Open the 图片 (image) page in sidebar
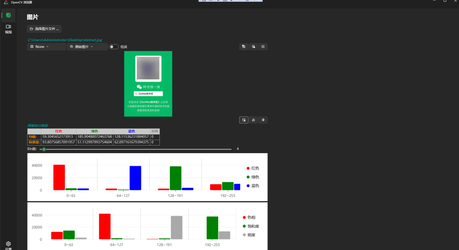 tap(8, 15)
